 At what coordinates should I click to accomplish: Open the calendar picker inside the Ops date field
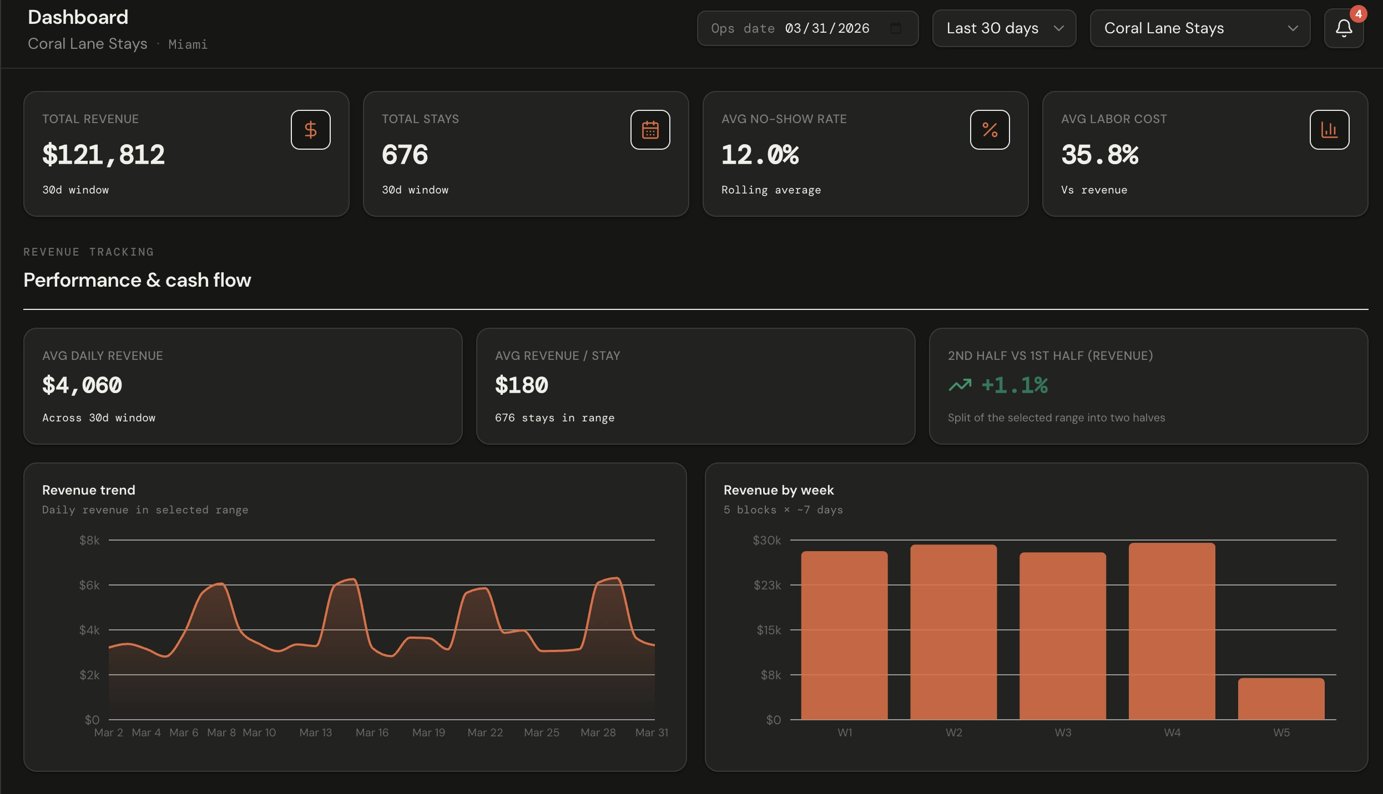pos(896,28)
